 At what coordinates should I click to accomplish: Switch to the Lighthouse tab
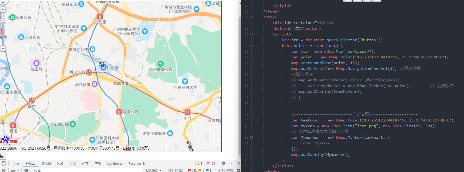(x=115, y=163)
